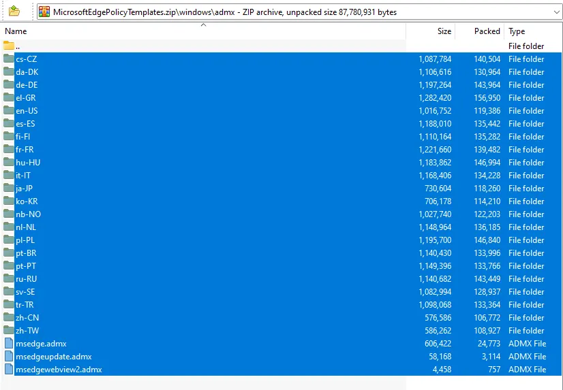Select the msedgewebview2.admx file name
This screenshot has height=390, width=563.
[59, 370]
